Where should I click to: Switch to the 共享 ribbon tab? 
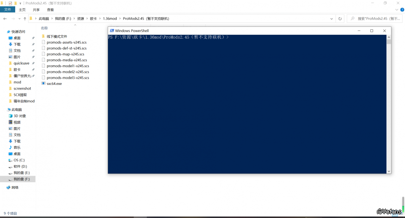point(36,10)
